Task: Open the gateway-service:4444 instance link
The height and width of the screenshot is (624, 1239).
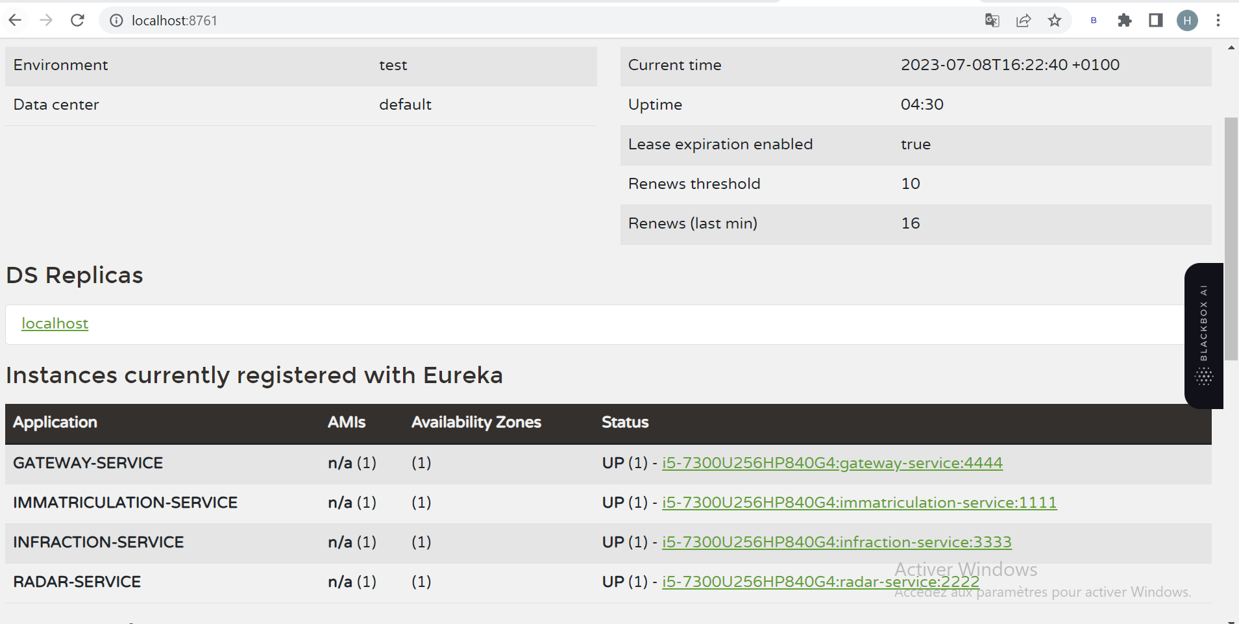Action: click(x=831, y=462)
